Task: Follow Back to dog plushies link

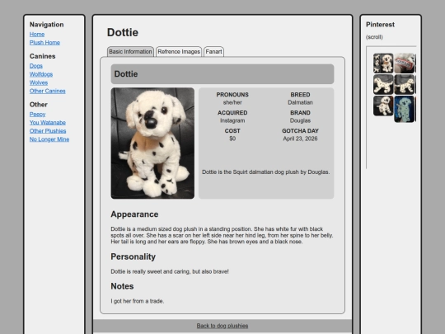Action: click(x=222, y=326)
